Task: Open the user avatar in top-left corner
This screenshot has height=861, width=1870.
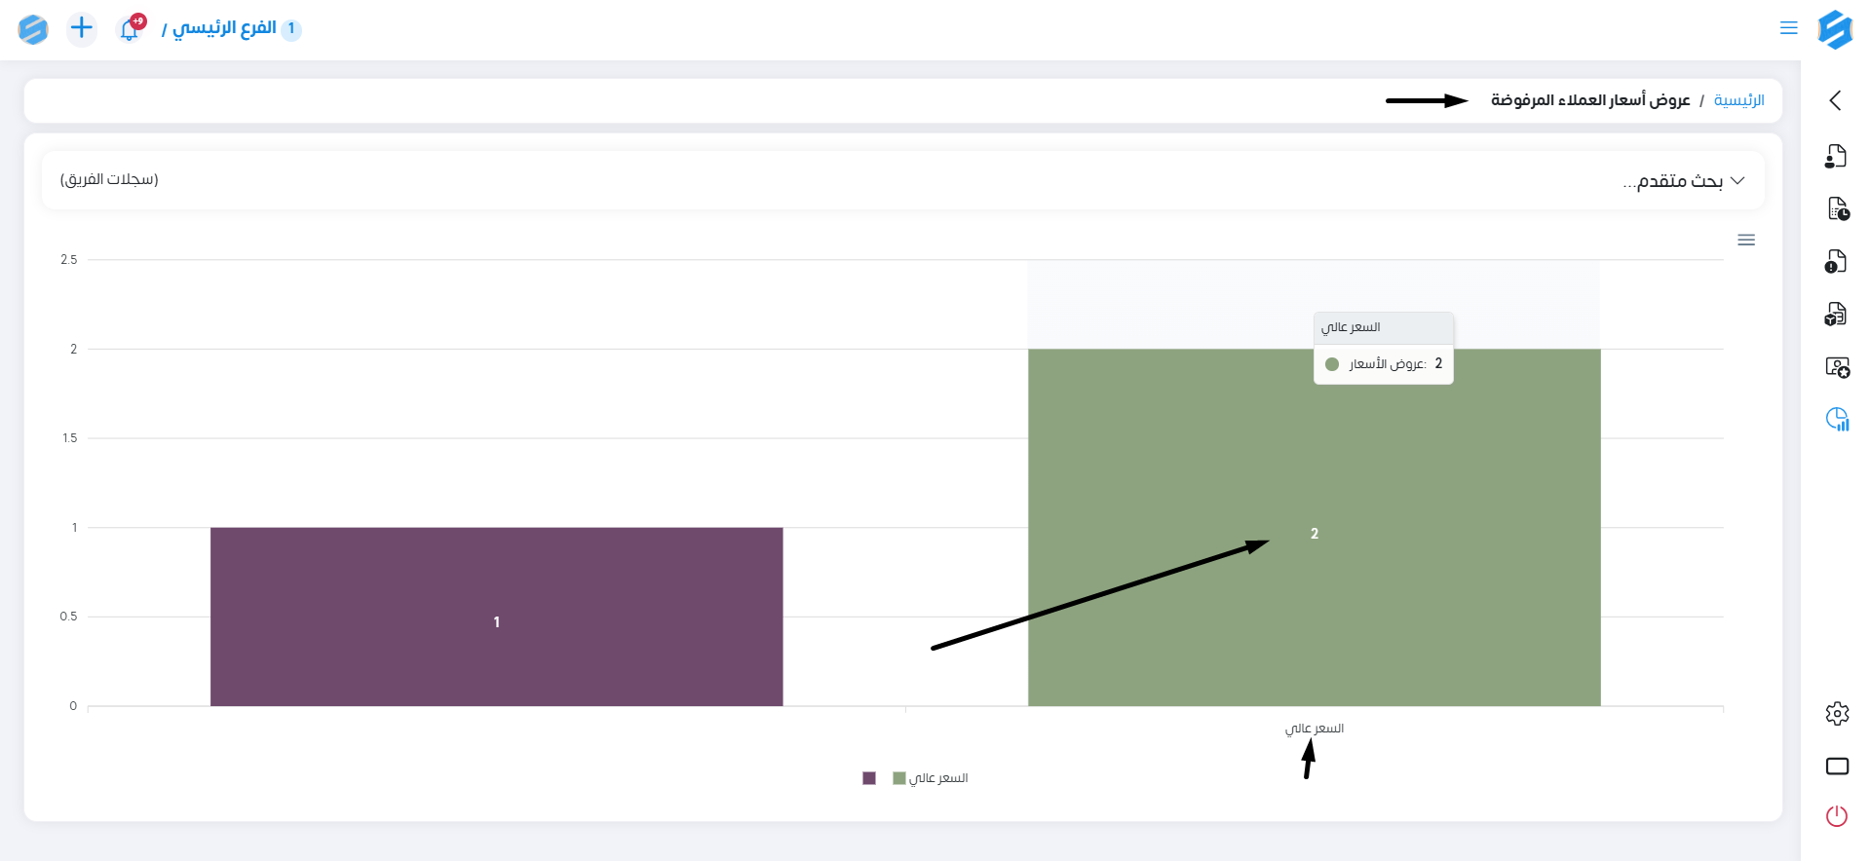Action: coord(33,29)
